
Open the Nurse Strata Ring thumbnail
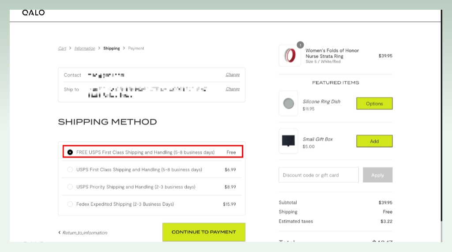pos(290,56)
